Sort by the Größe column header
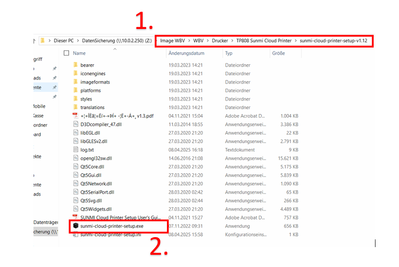The image size is (399, 267). (278, 53)
